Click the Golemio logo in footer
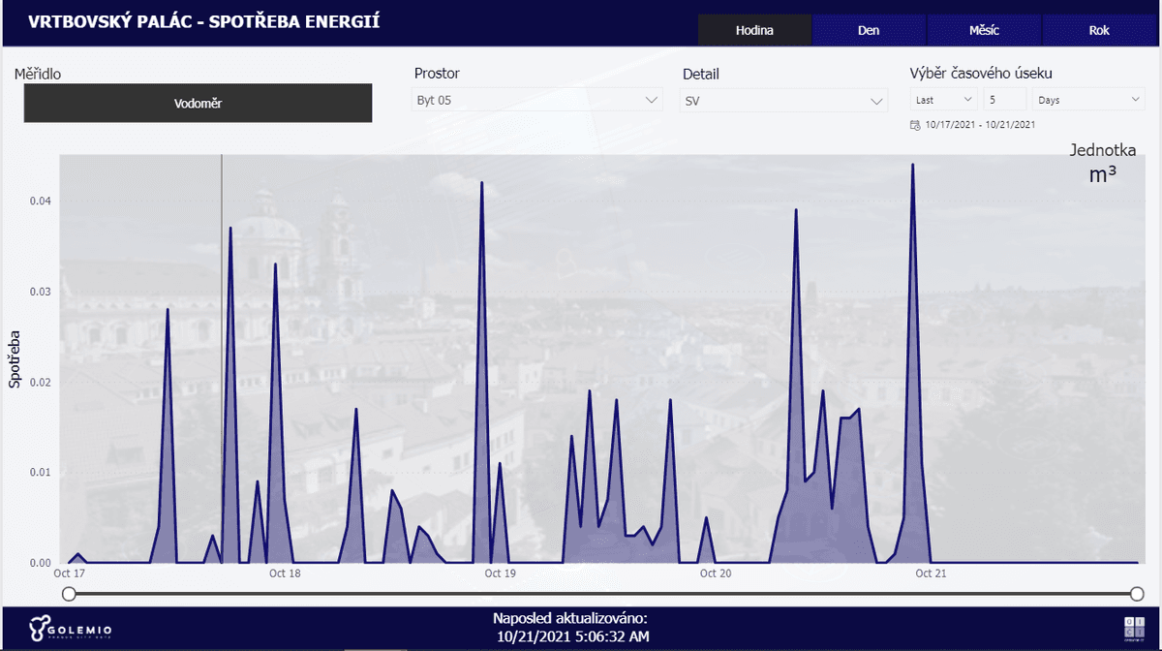1162x651 pixels. pyautogui.click(x=70, y=630)
